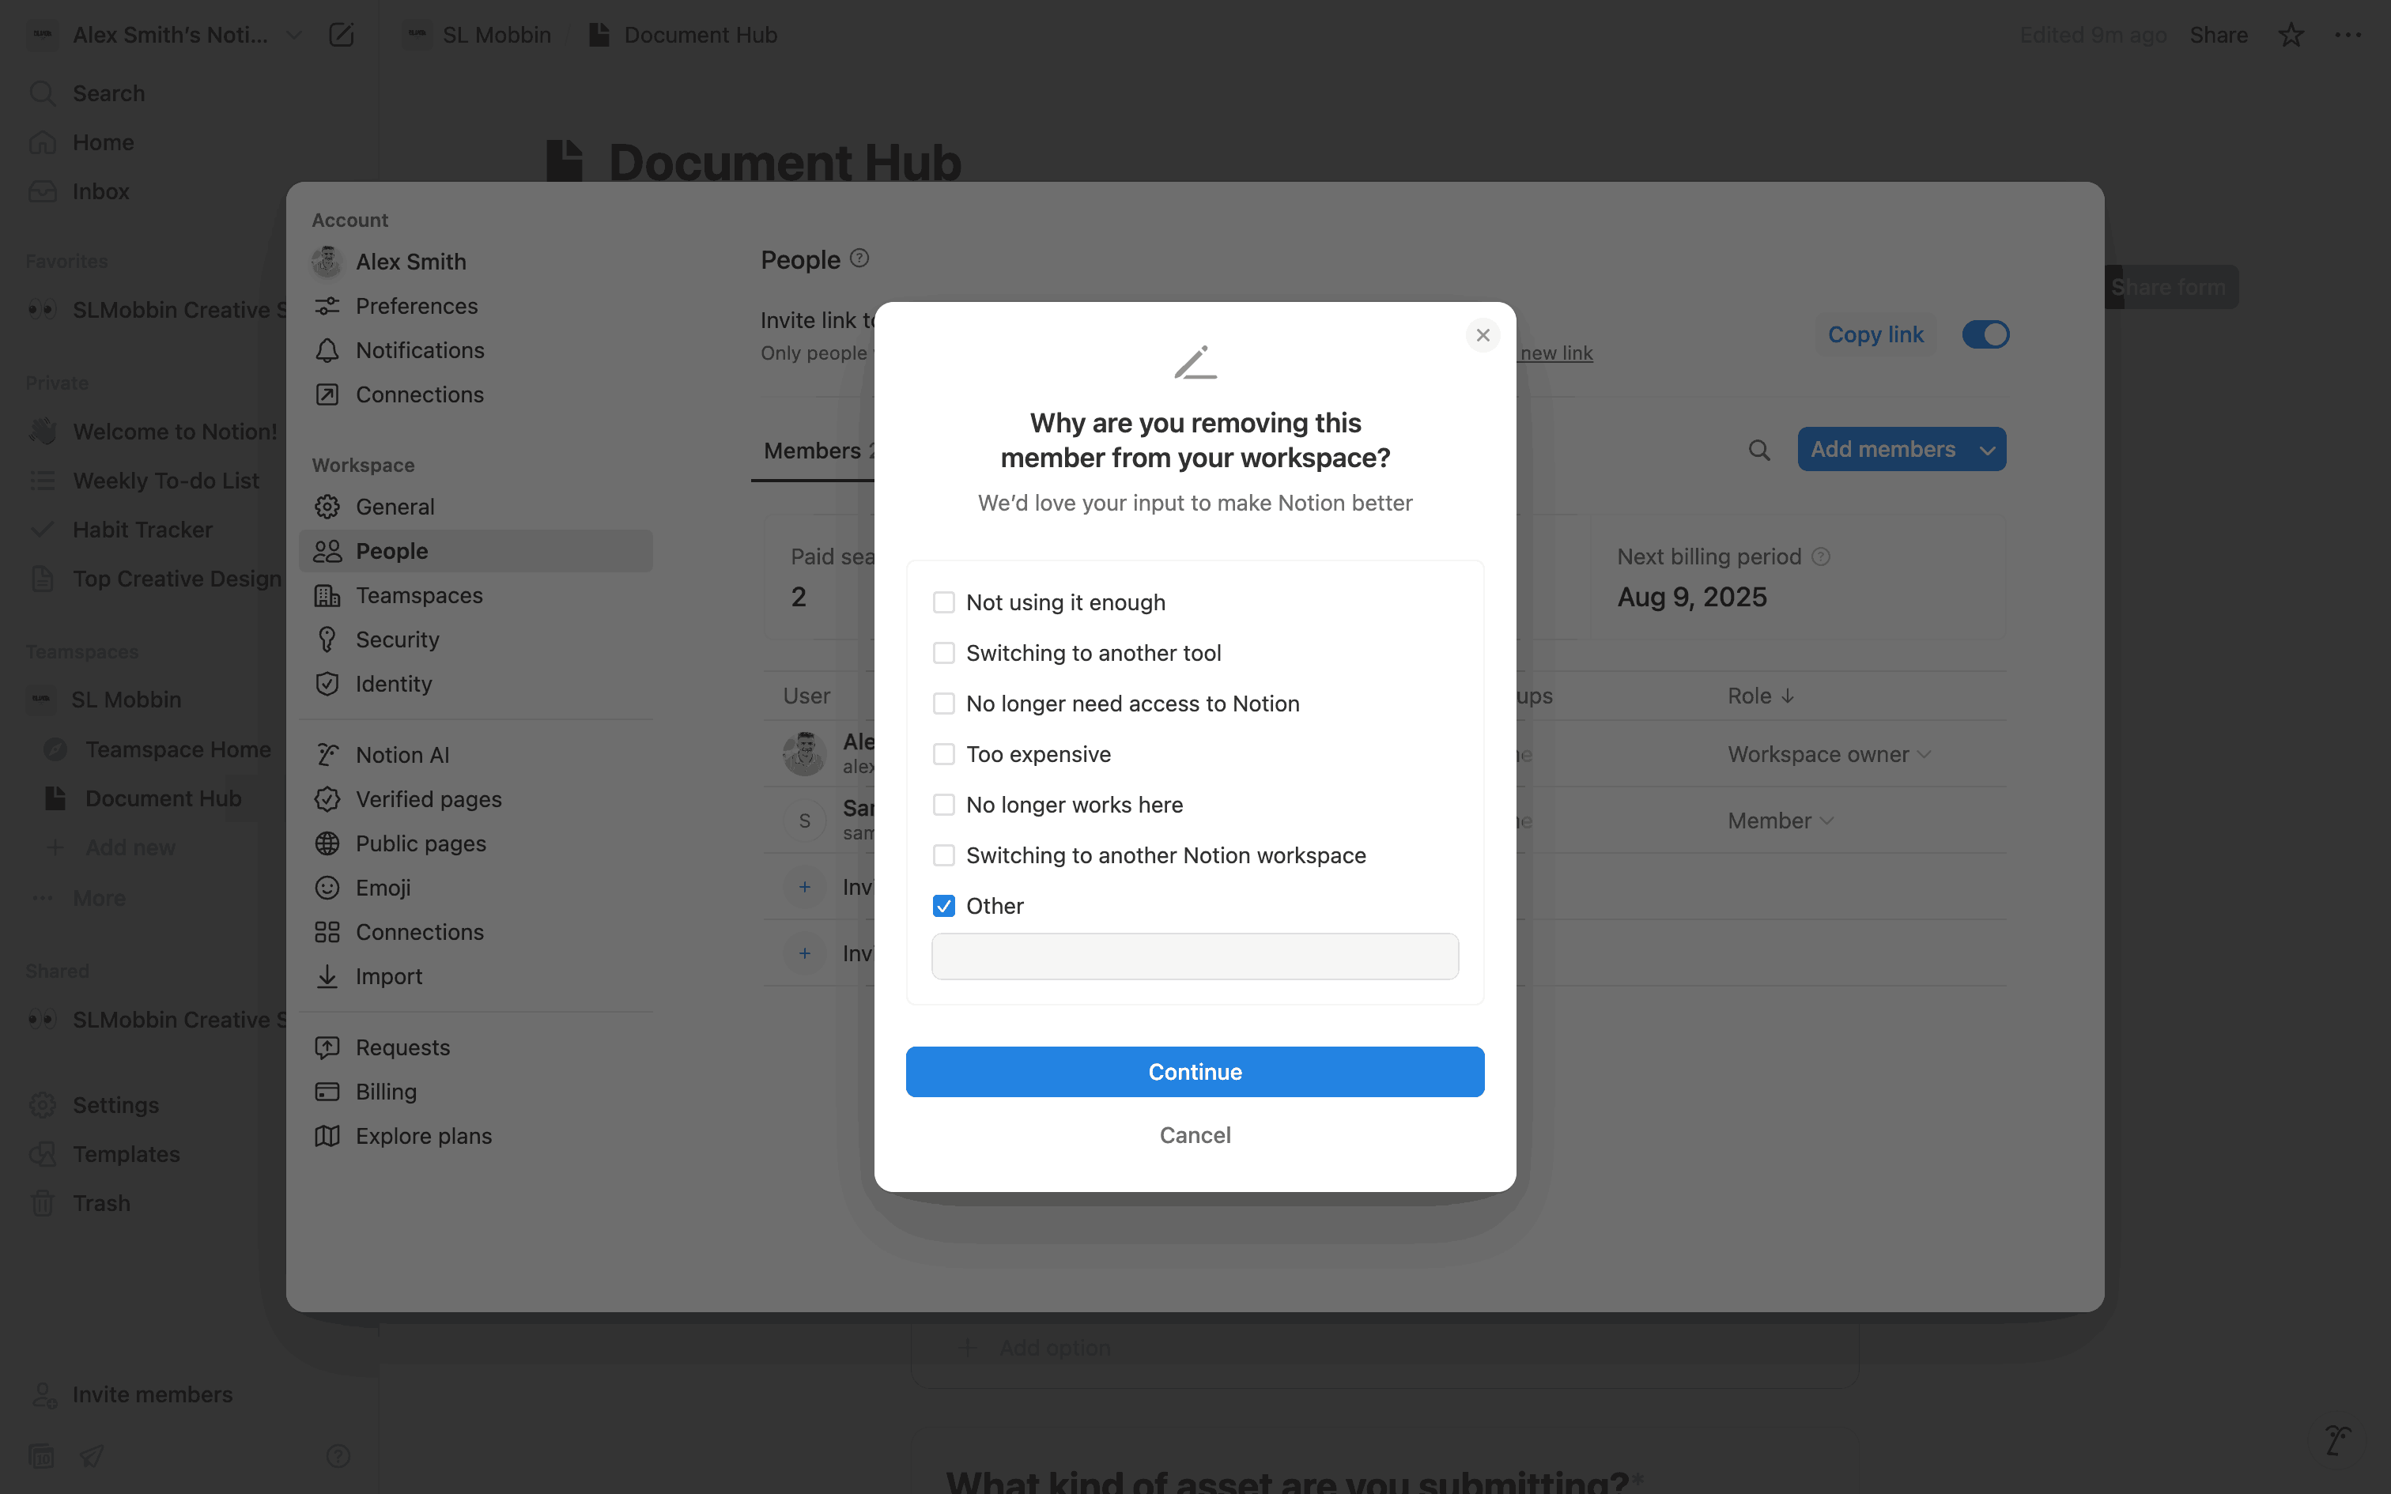Click the Emoji smiley icon
The height and width of the screenshot is (1494, 2391).
click(327, 887)
